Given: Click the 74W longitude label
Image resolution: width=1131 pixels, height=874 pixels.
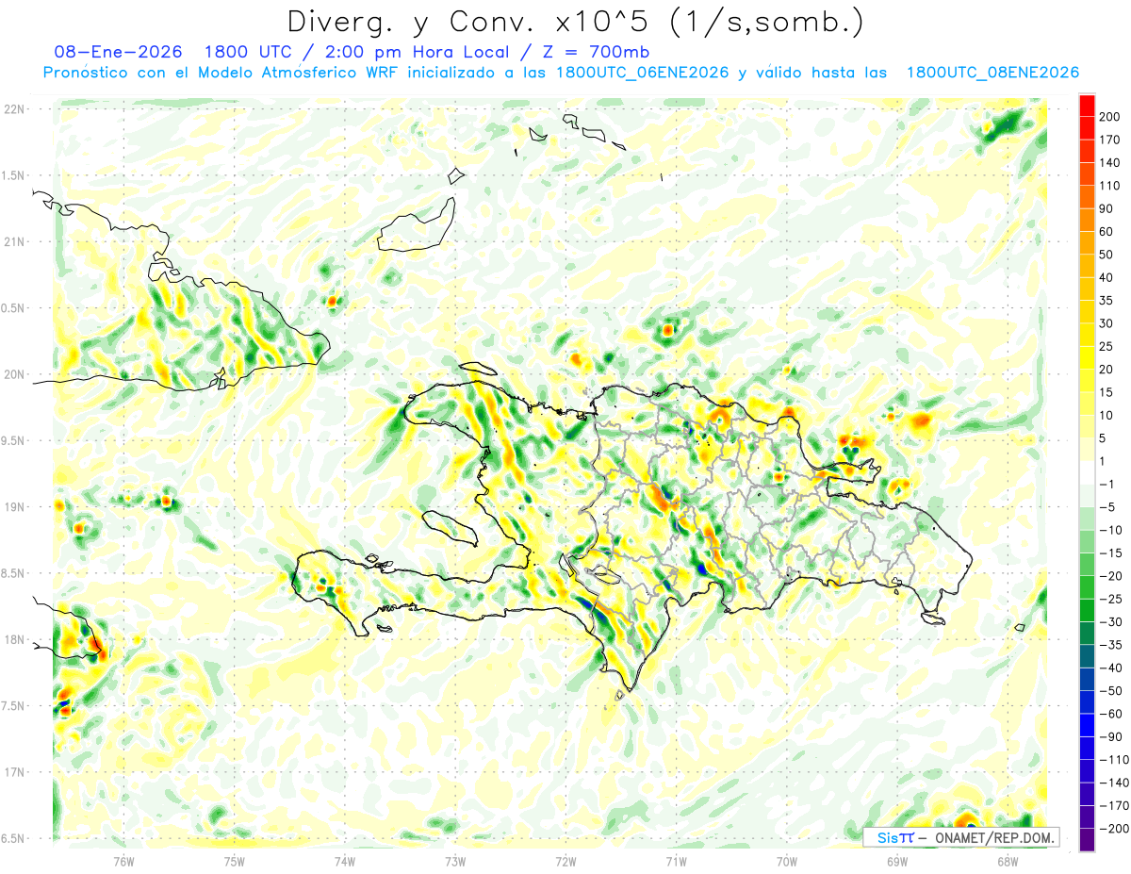Looking at the screenshot, I should pos(345,860).
